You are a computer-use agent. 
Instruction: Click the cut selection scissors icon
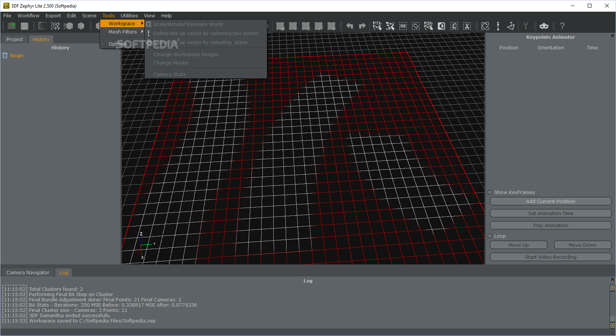[x=467, y=26]
